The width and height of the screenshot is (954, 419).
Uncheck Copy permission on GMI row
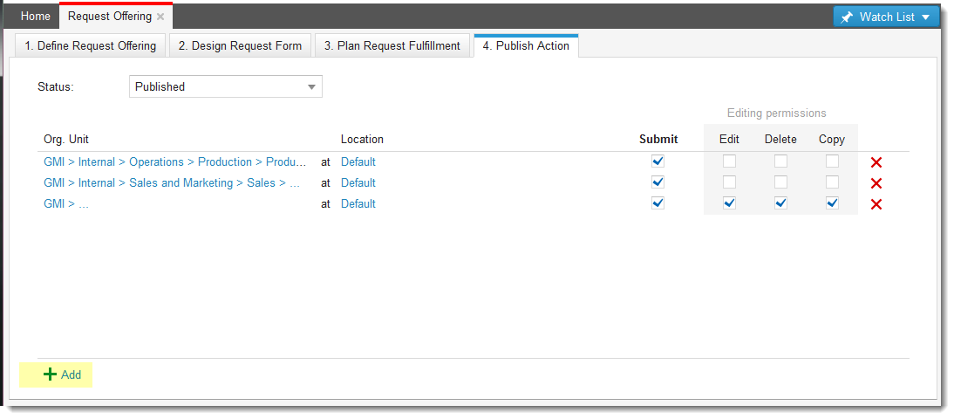point(833,203)
